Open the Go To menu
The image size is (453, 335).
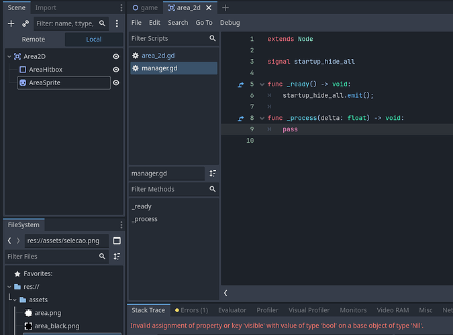point(204,23)
